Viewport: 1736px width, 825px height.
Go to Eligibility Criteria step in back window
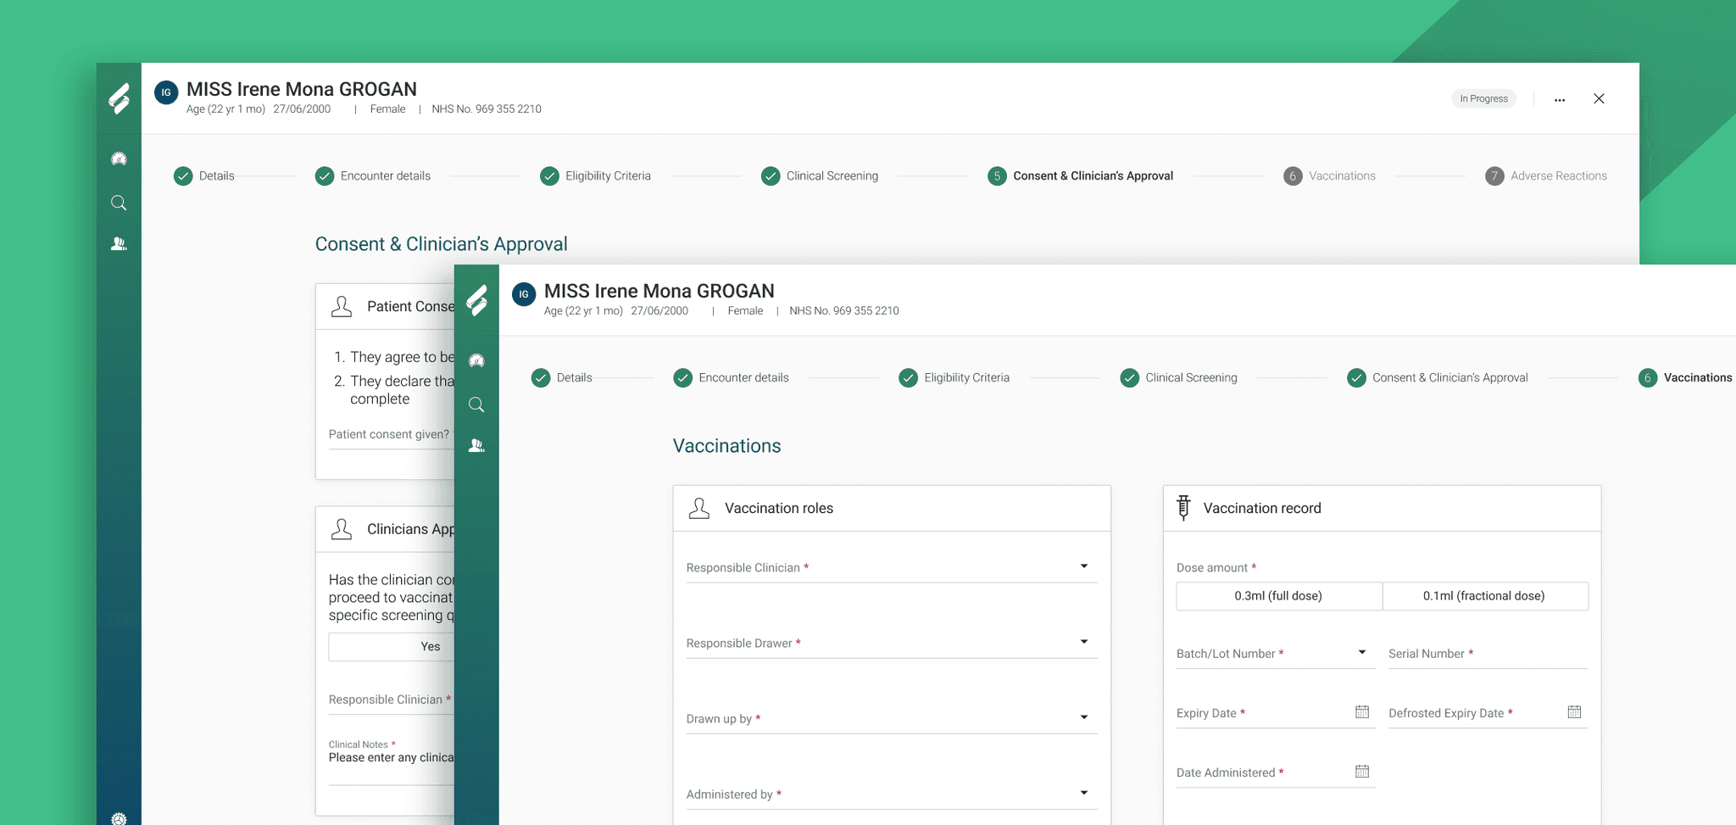tap(596, 176)
